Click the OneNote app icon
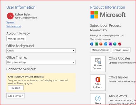 pos(110,44)
